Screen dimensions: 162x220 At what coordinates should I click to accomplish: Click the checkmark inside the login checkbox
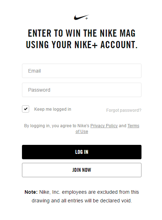point(26,109)
